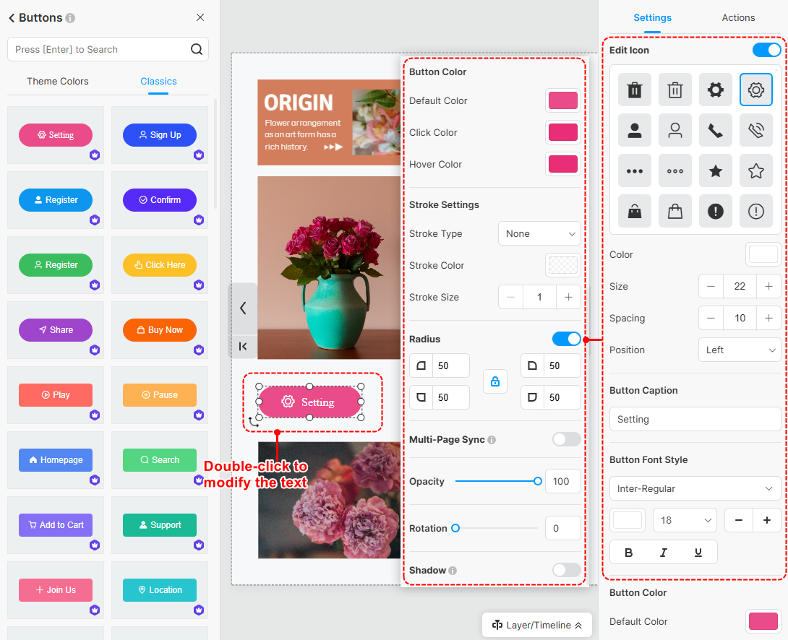Click the Opacity slider handle
This screenshot has width=788, height=640.
537,481
